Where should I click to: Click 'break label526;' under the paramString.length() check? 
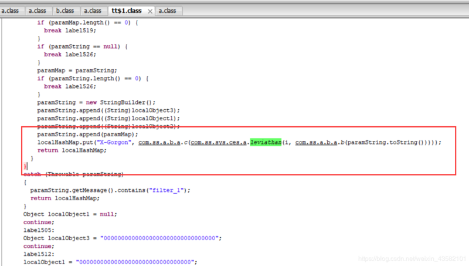point(70,86)
